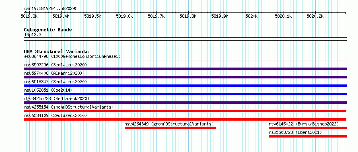Click the 5820.2k ruler tick label
The height and width of the screenshot is (152, 358).
(x=315, y=16)
